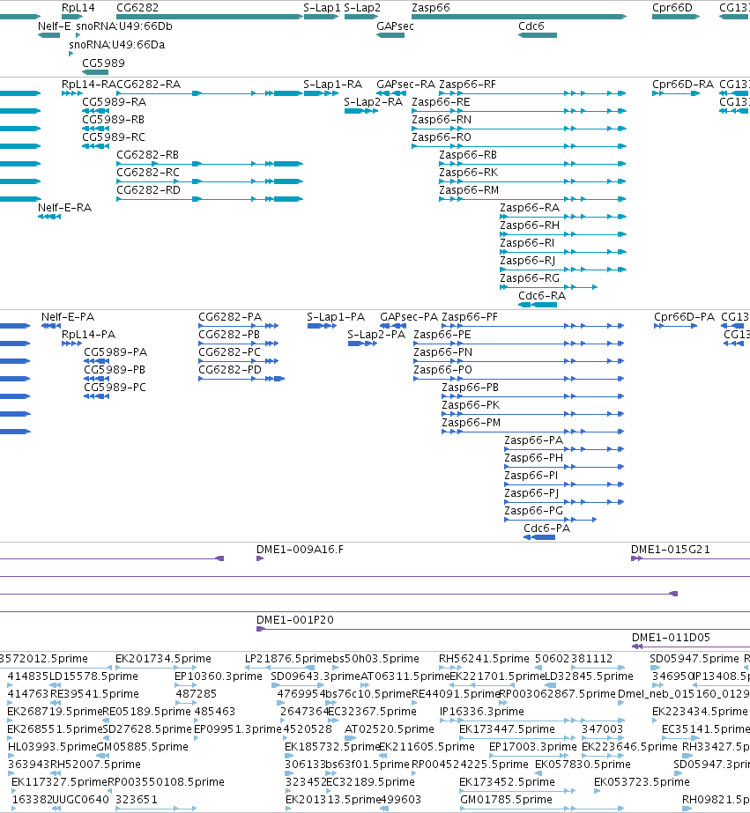This screenshot has width=750, height=813.
Task: Select the CG6282 gene label in top track
Action: coord(137,8)
